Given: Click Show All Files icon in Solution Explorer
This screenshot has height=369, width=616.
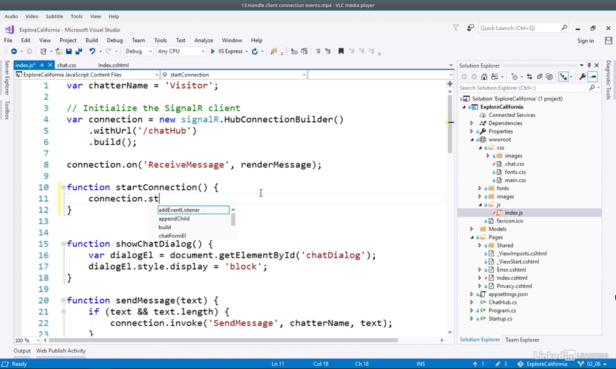Looking at the screenshot, I should [549, 77].
